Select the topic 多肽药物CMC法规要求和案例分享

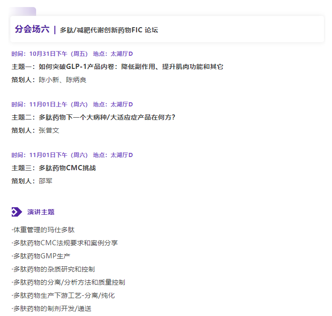coord(65,243)
